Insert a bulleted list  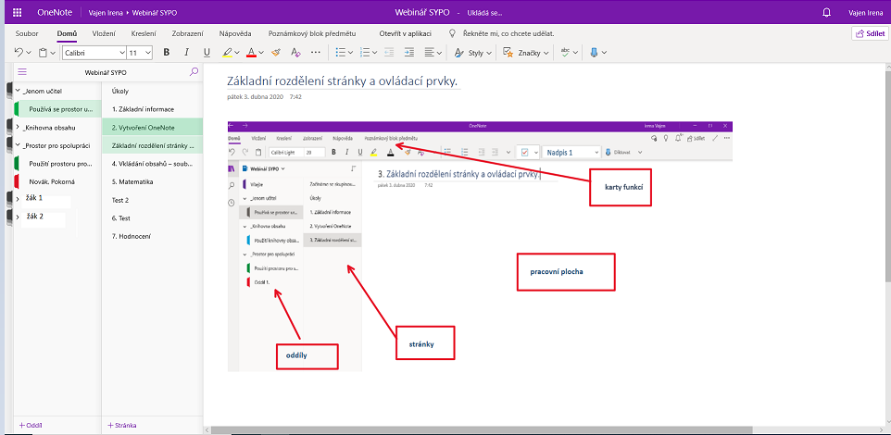[340, 52]
